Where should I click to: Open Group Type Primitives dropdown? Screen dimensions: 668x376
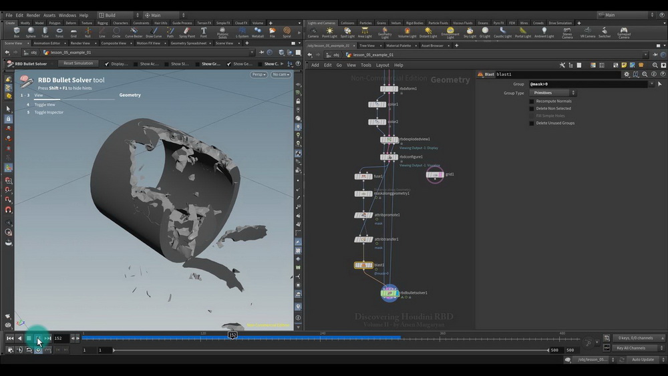(552, 93)
